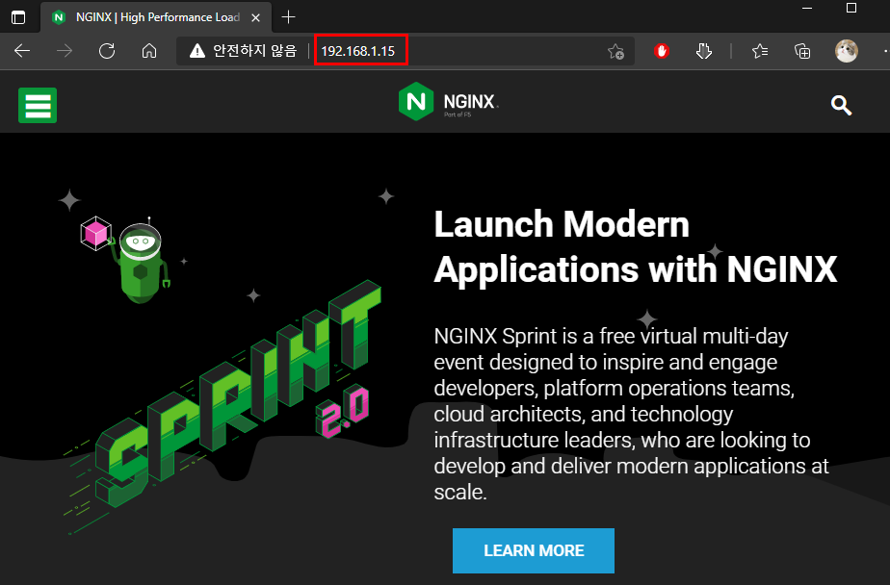Open the downloader extension icon

tap(704, 51)
